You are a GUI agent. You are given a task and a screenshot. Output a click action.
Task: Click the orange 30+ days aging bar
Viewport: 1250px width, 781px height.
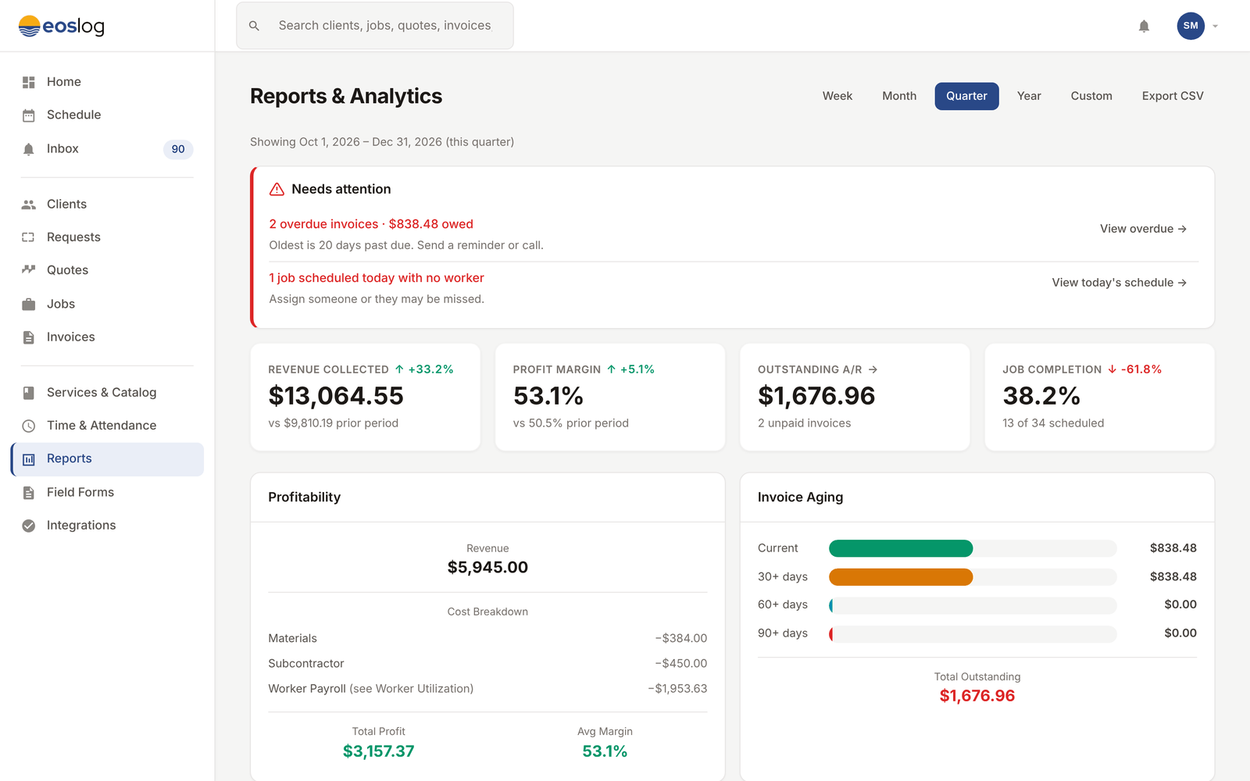(901, 577)
